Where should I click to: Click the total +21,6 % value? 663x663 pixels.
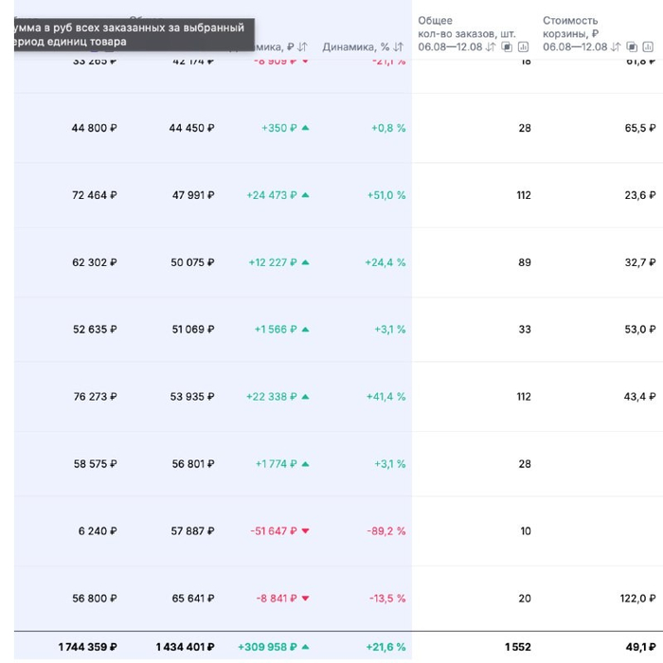385,647
